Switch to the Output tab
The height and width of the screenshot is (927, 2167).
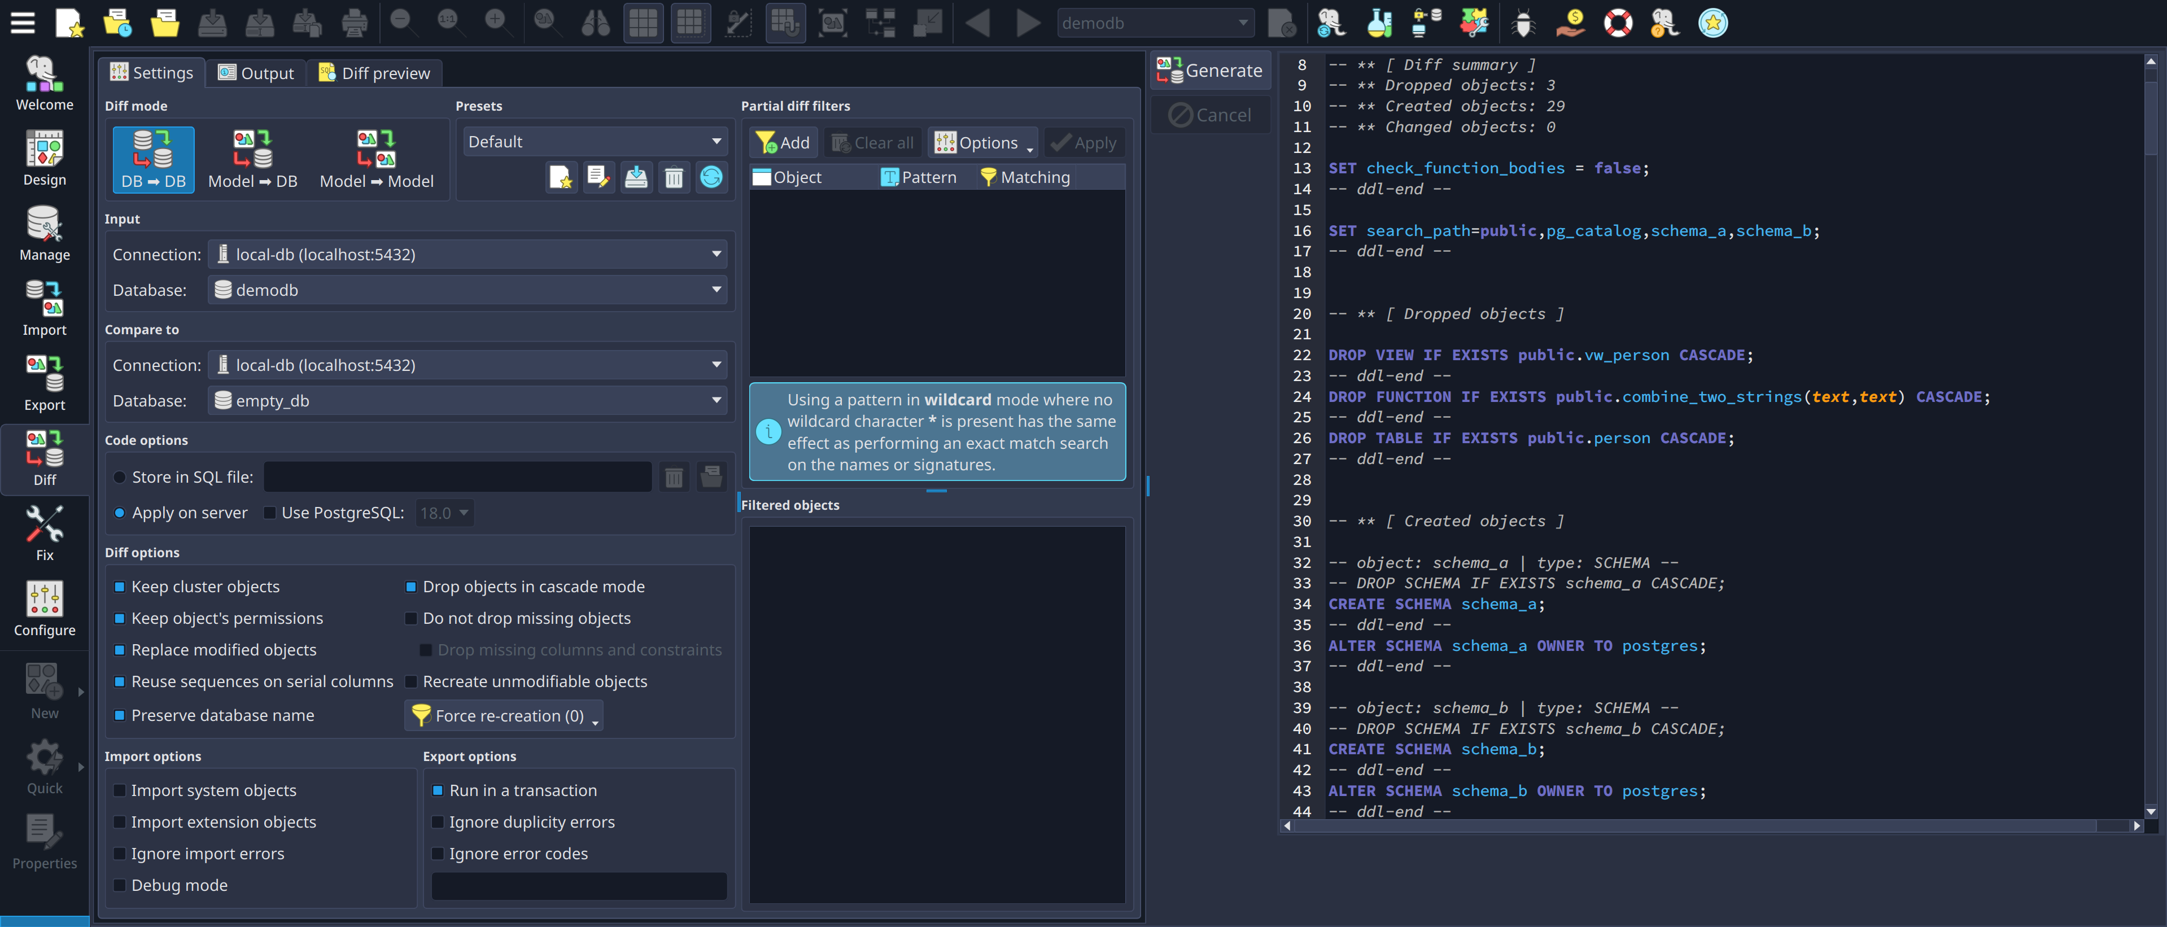click(x=256, y=73)
